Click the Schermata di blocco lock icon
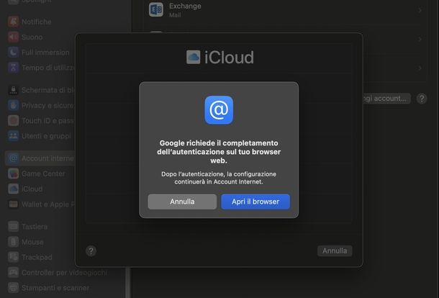 [x=13, y=90]
